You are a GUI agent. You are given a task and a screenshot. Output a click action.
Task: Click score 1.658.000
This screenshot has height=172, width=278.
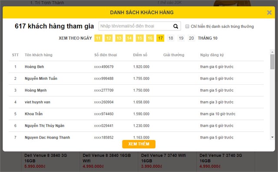coord(141,102)
